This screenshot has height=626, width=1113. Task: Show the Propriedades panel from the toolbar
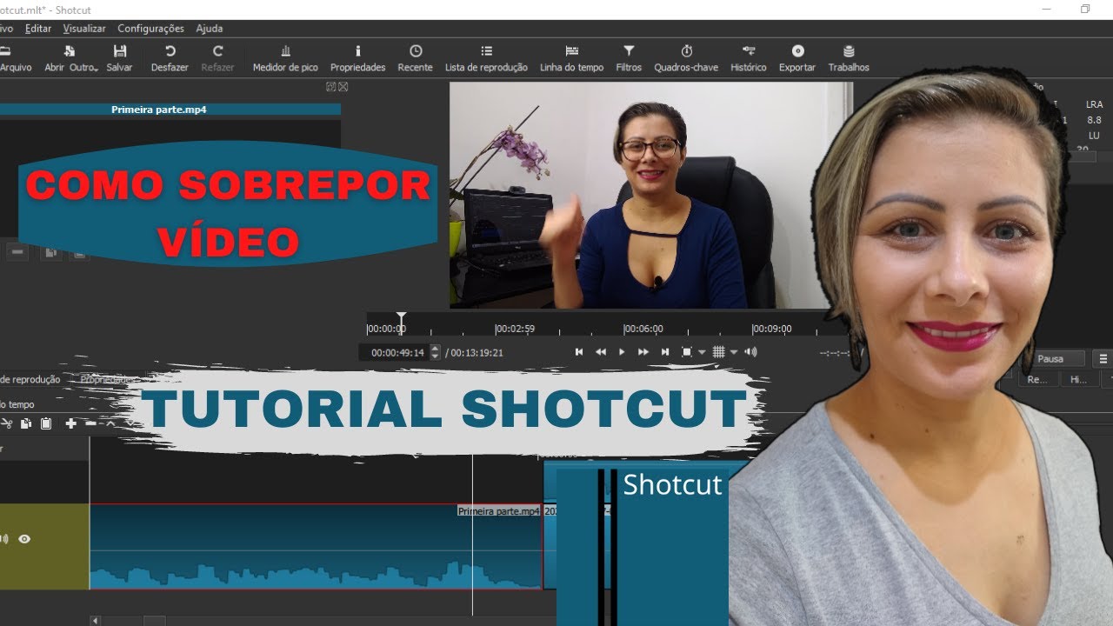357,58
